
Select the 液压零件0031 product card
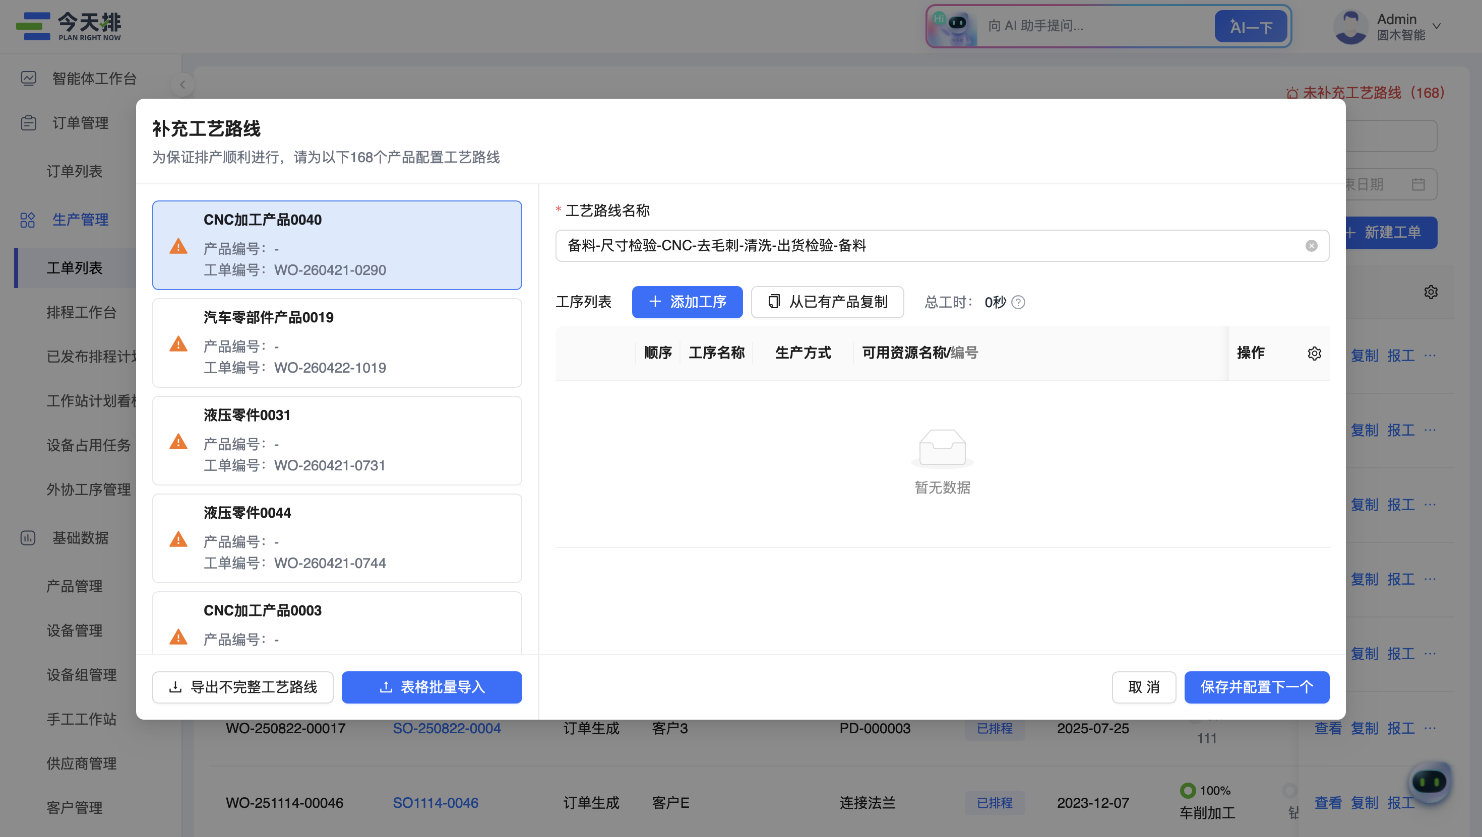pyautogui.click(x=337, y=440)
